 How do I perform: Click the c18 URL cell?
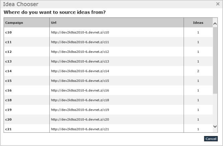80,100
